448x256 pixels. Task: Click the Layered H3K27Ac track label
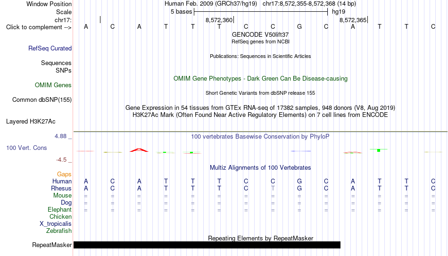(x=31, y=122)
